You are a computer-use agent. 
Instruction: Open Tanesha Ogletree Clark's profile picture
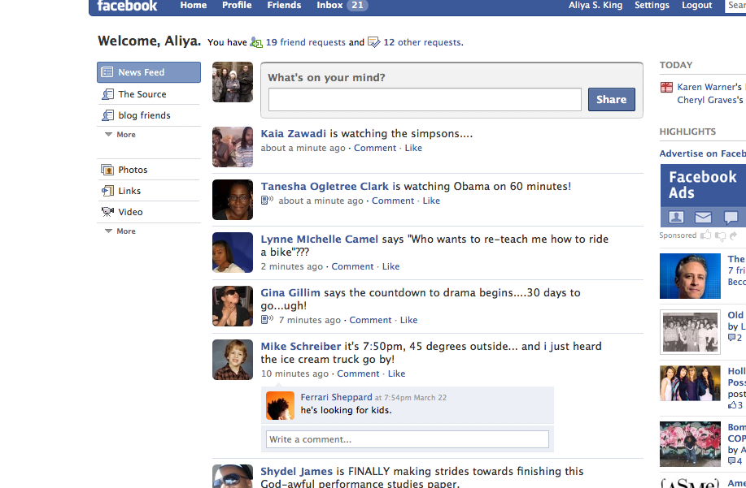[x=233, y=200]
